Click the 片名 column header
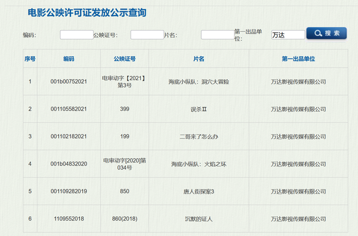Image resolution: width=358 pixels, height=236 pixels. tap(199, 59)
